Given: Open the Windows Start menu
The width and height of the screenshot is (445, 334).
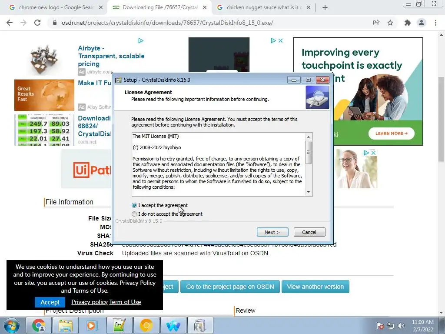Looking at the screenshot, I should [12, 325].
